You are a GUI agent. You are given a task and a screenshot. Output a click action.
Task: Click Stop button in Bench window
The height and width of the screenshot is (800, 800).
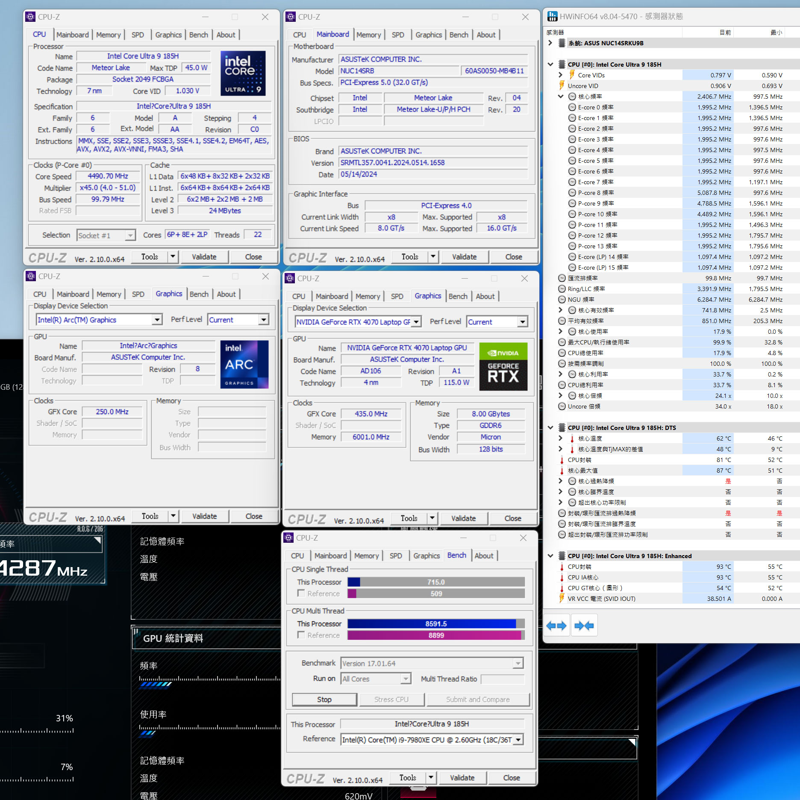pyautogui.click(x=324, y=700)
